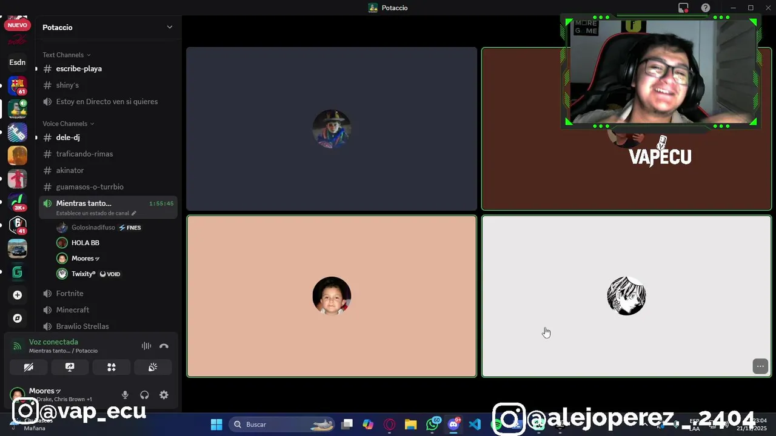Open Copilot from the taskbar
Viewport: 776px width, 436px height.
click(368, 424)
